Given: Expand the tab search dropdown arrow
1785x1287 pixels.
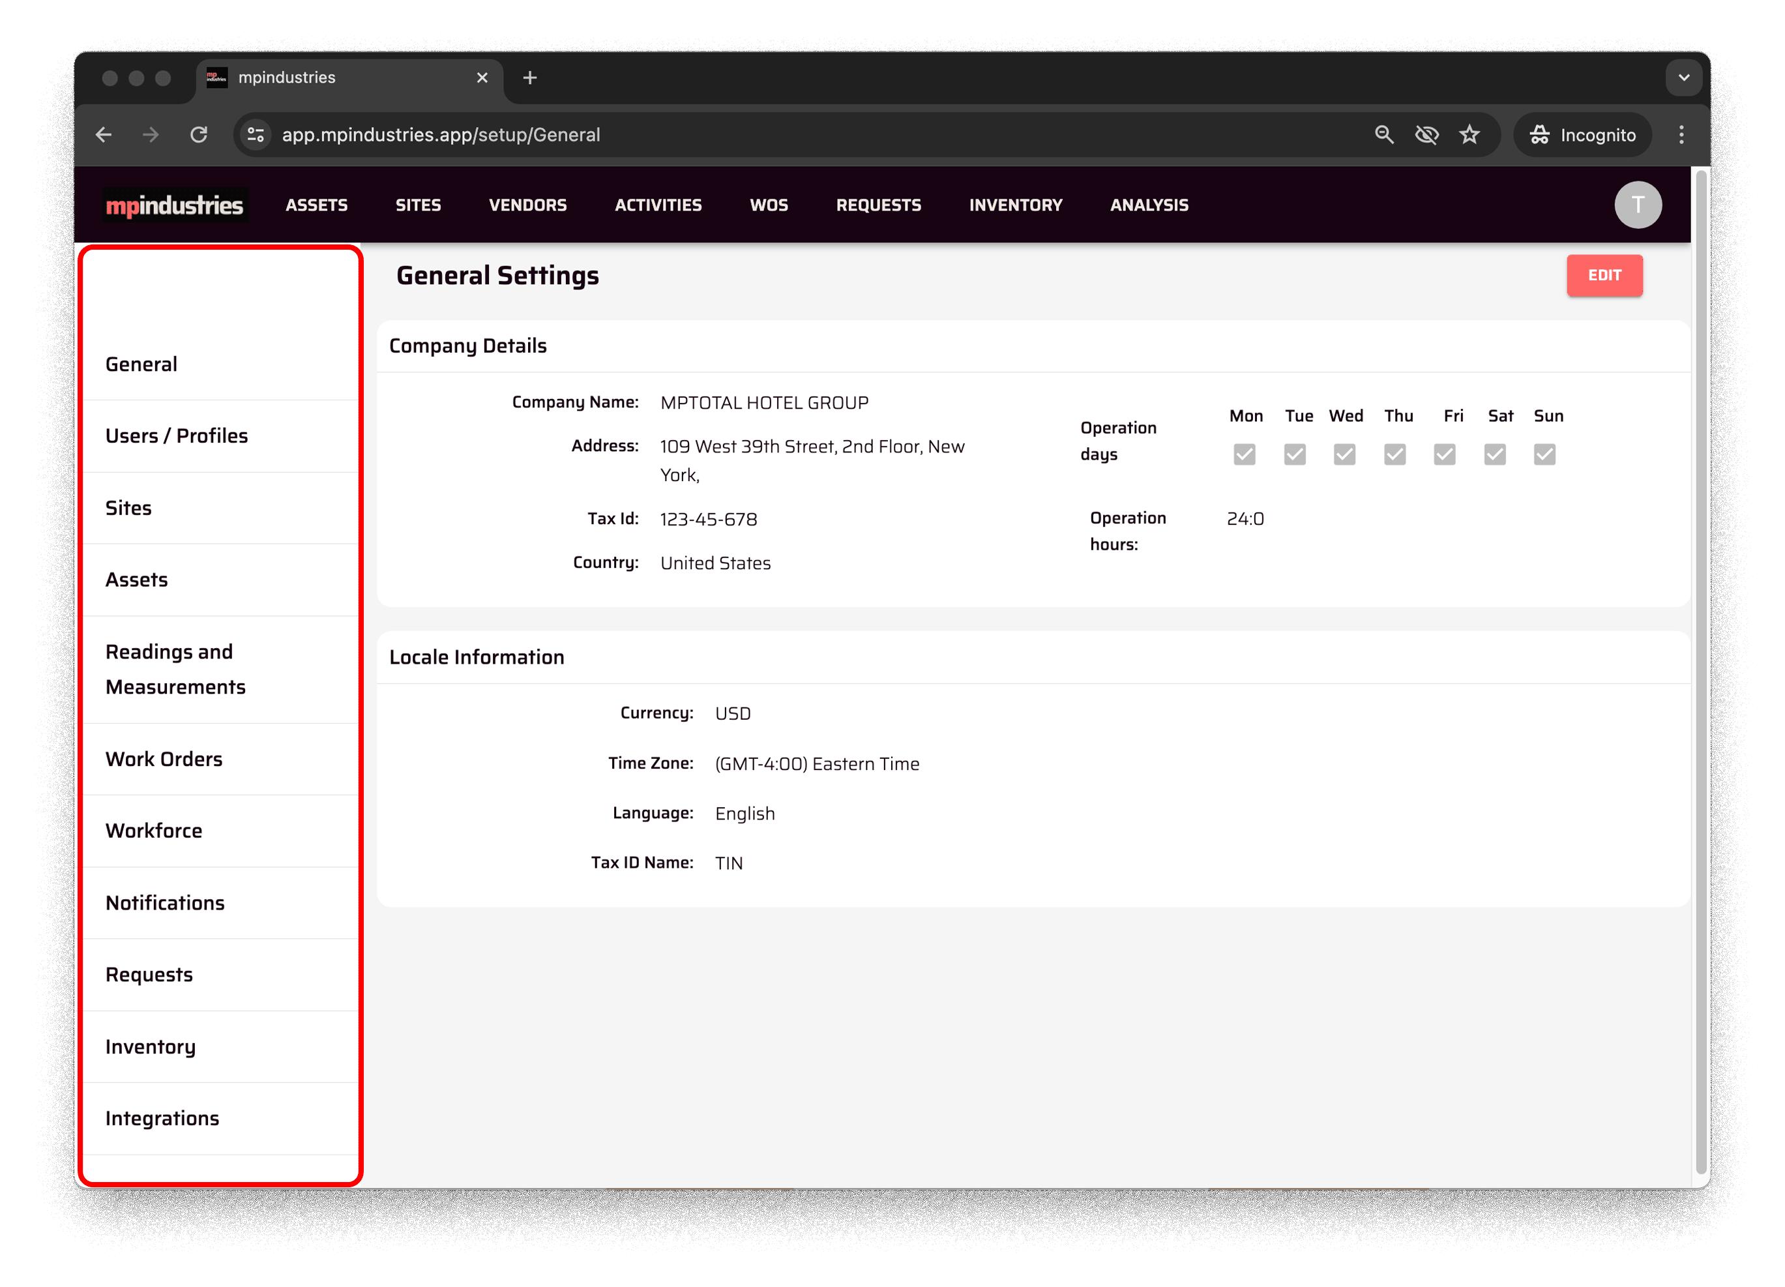Looking at the screenshot, I should pos(1683,78).
